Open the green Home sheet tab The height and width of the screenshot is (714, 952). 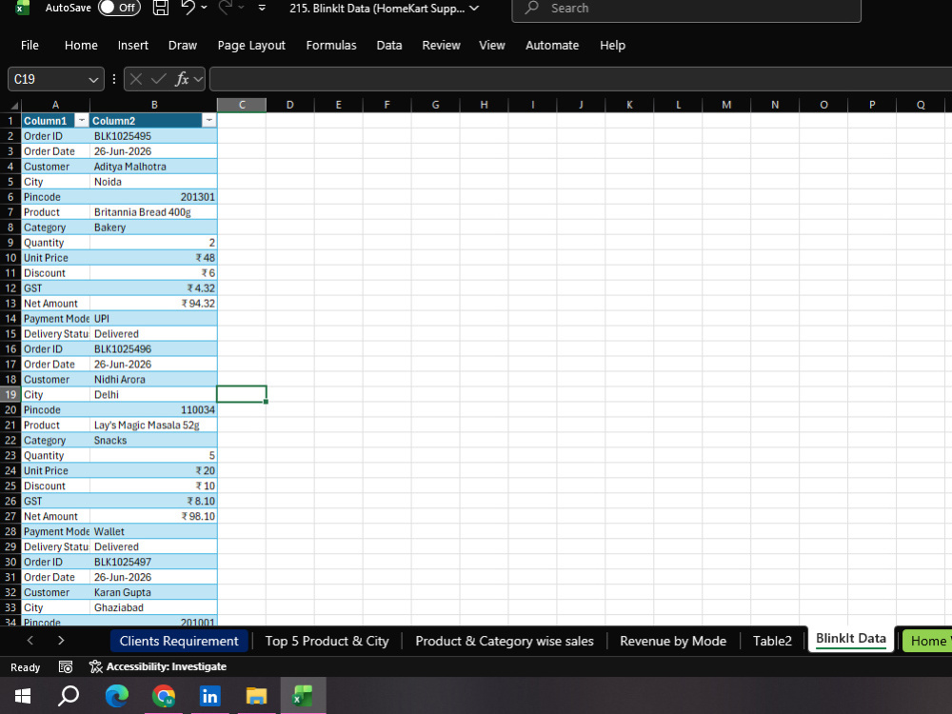point(927,641)
